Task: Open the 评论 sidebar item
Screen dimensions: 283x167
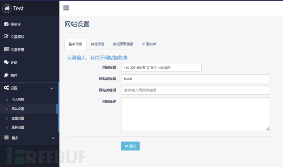Action: click(30, 63)
